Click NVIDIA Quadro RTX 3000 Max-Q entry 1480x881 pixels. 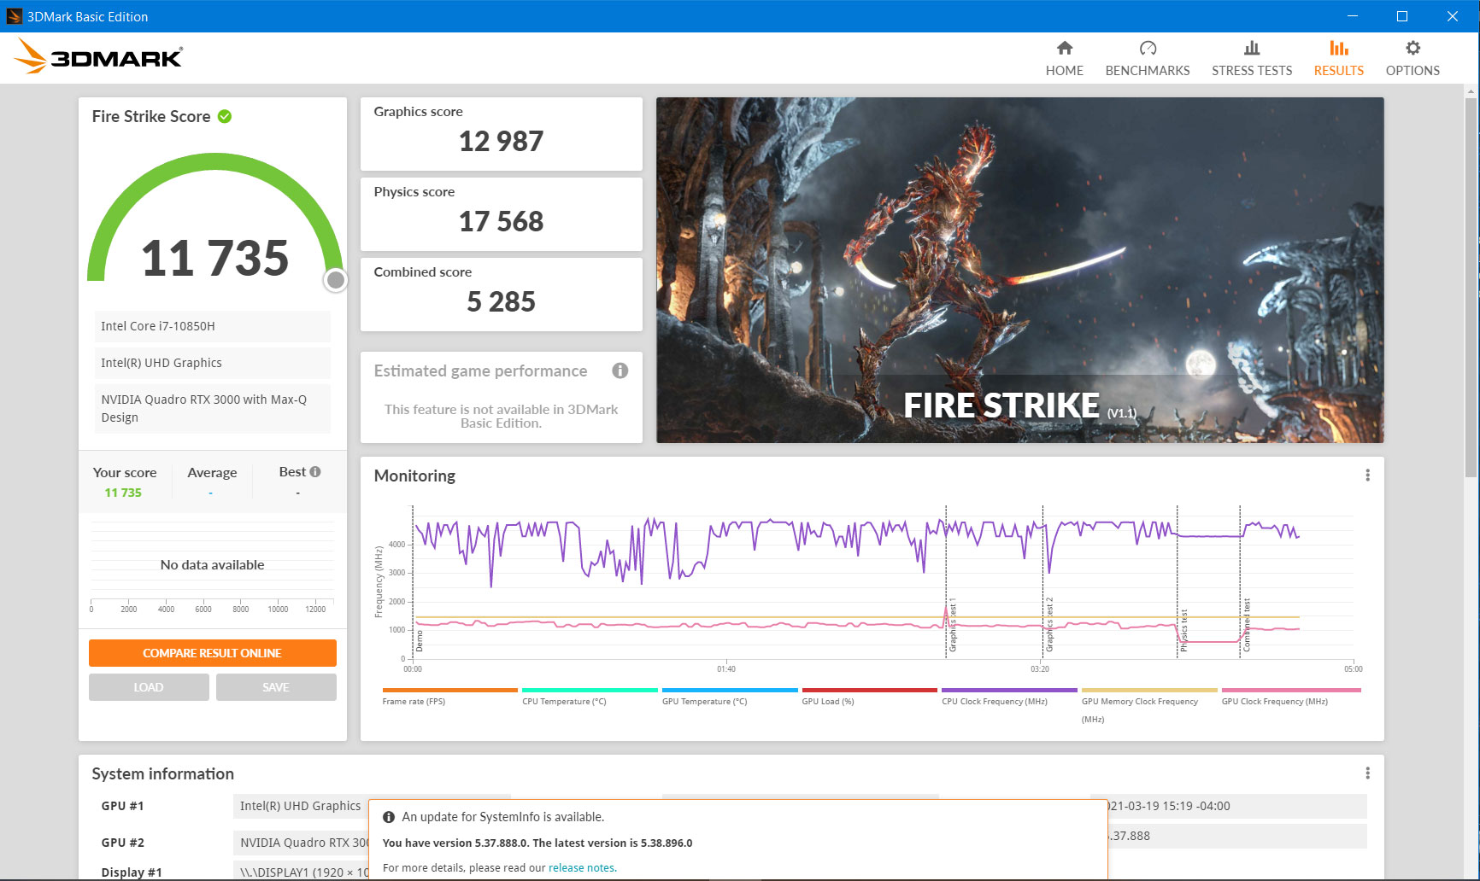pos(212,408)
